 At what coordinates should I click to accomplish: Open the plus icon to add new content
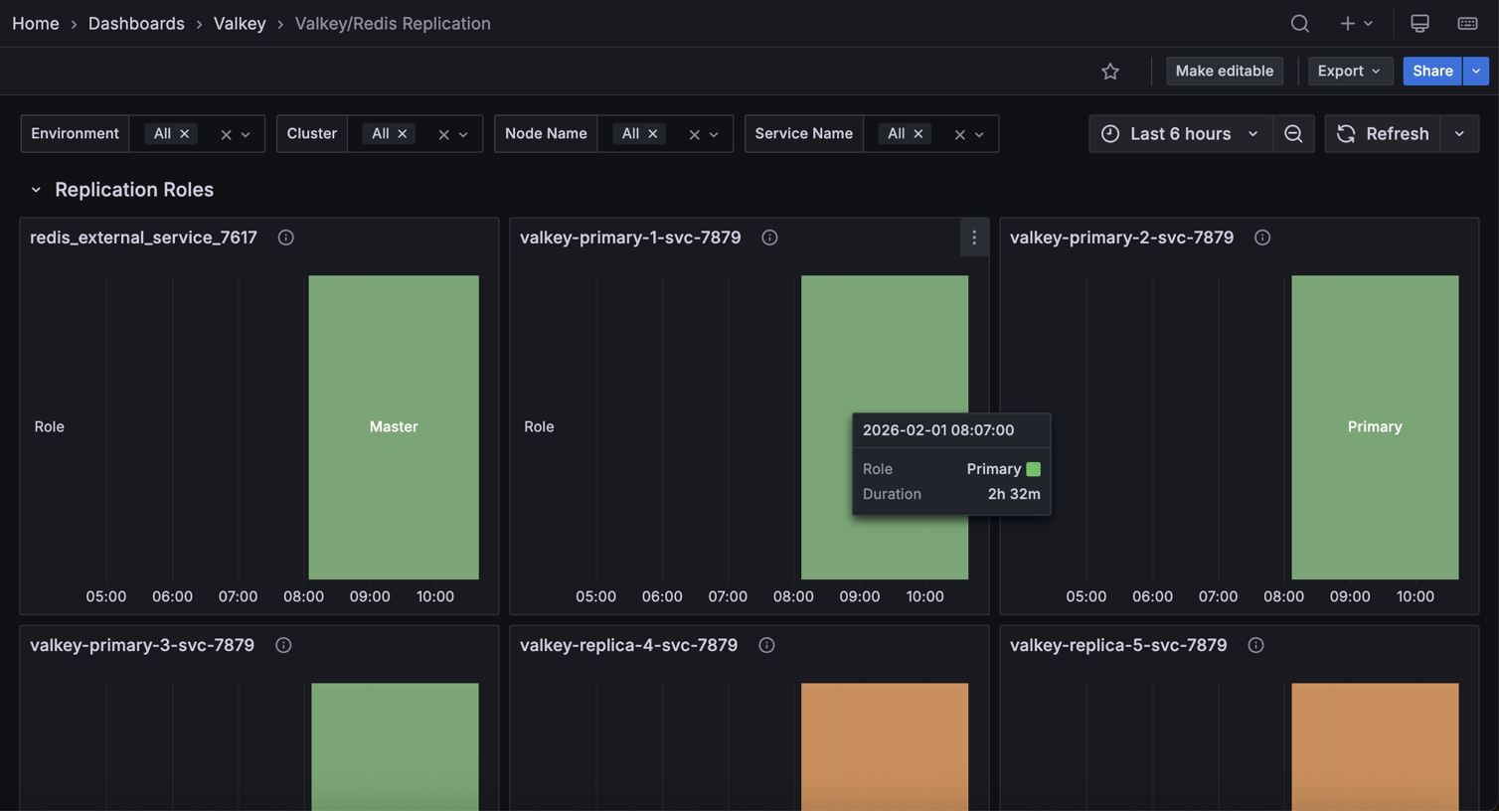click(x=1347, y=23)
